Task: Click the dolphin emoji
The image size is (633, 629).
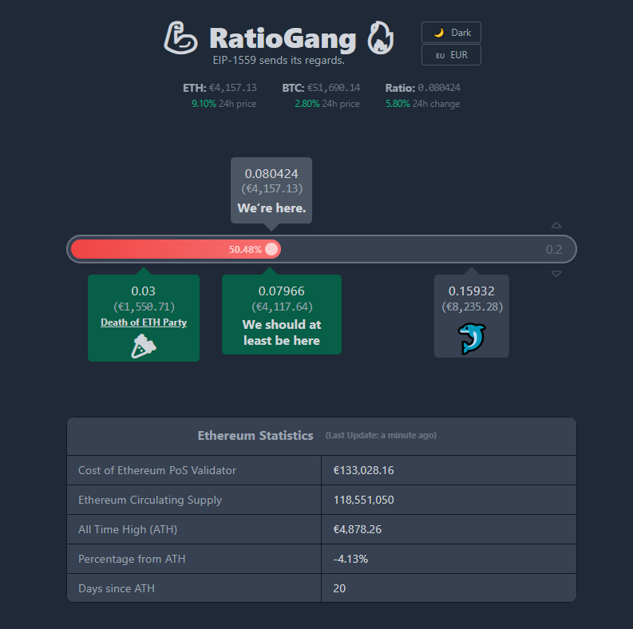Action: point(472,338)
